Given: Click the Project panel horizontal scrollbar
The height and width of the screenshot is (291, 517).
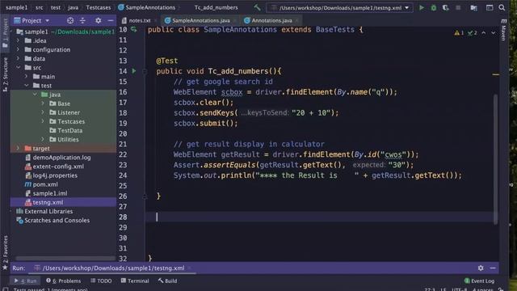Looking at the screenshot, I should click(65, 259).
